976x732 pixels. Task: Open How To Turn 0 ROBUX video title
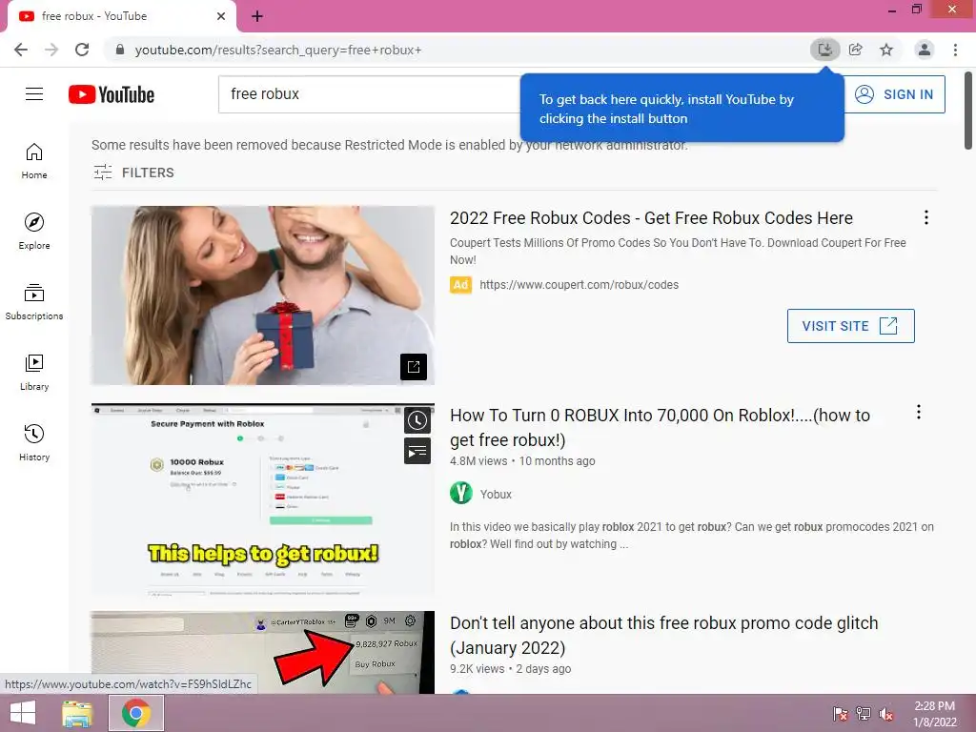[660, 427]
